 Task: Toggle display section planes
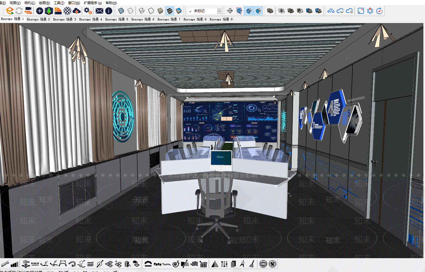[239, 11]
